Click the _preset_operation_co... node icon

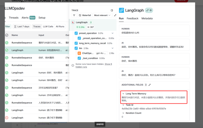(x=79, y=38)
